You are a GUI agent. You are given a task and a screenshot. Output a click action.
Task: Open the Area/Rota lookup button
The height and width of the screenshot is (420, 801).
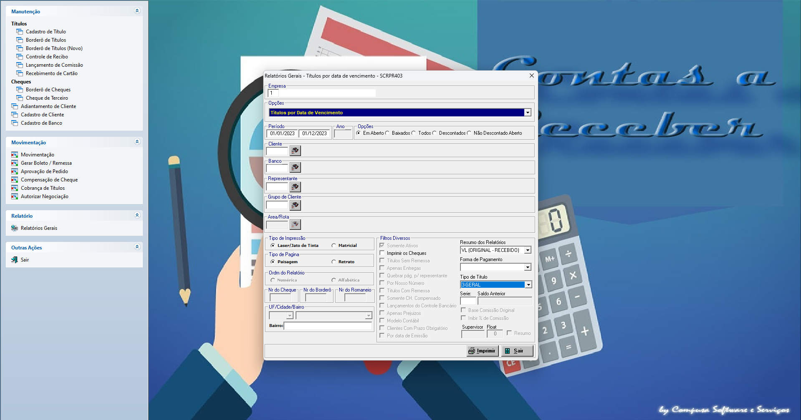click(x=295, y=224)
